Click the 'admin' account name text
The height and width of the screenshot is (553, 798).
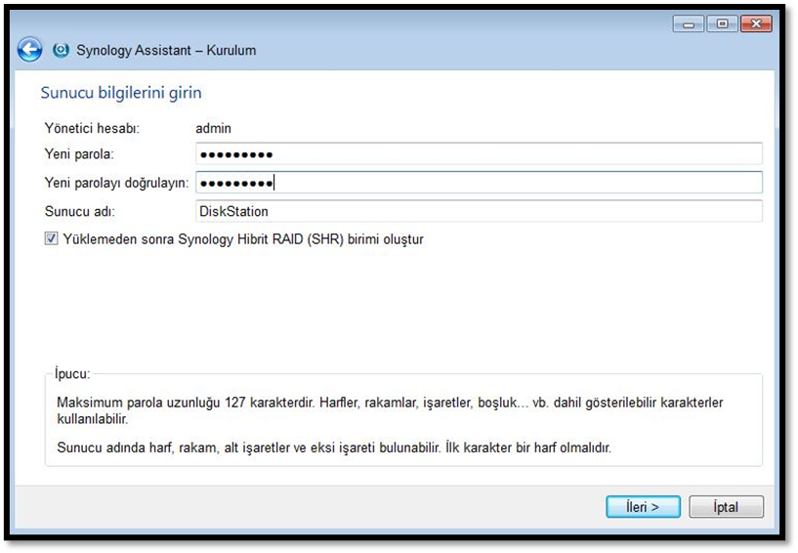(213, 128)
